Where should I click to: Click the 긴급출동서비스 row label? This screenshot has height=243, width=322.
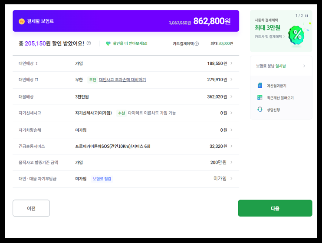click(x=32, y=146)
